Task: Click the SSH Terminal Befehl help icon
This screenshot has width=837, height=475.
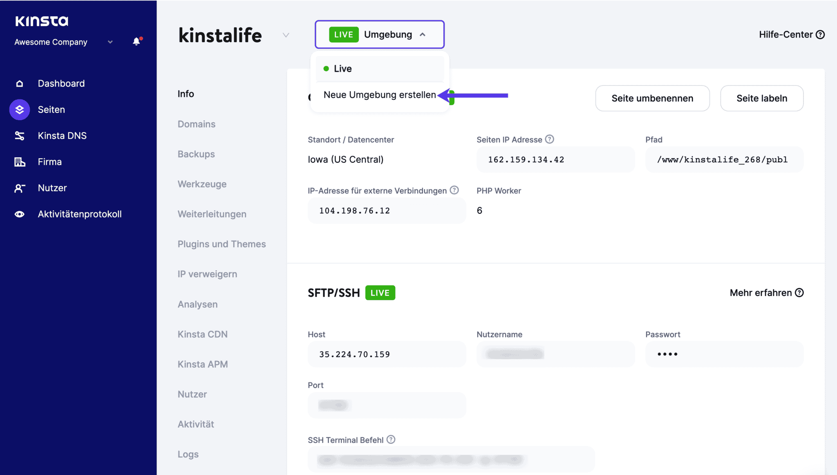Action: [391, 439]
